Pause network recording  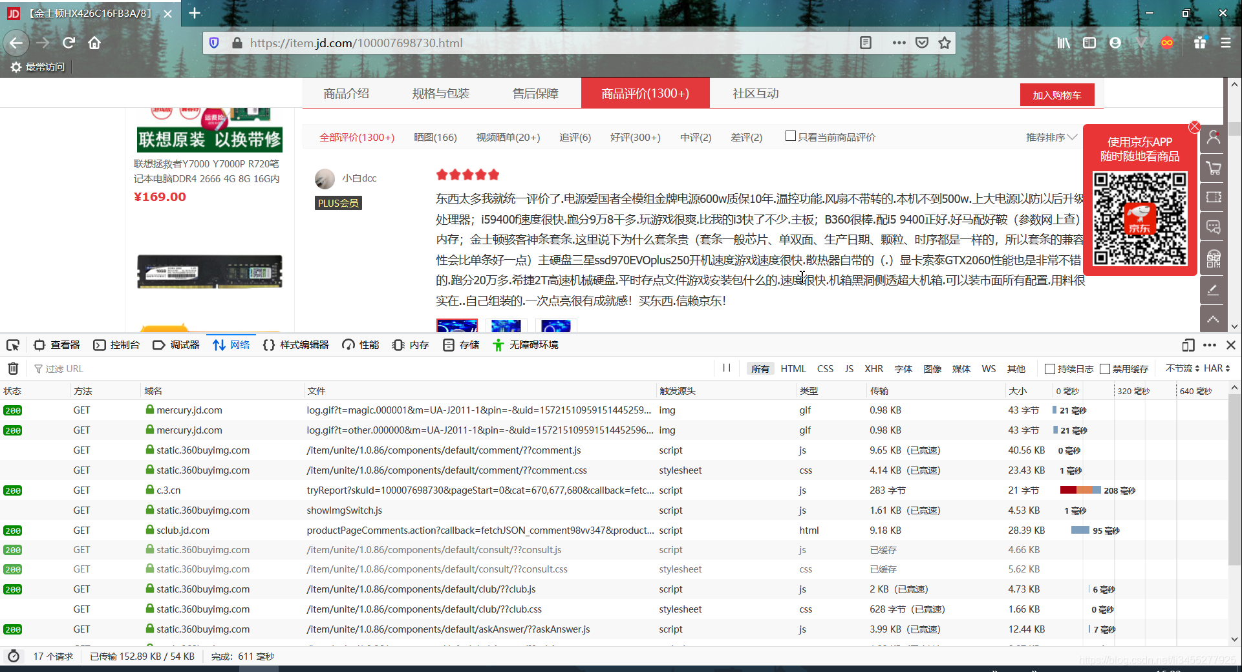(x=727, y=368)
